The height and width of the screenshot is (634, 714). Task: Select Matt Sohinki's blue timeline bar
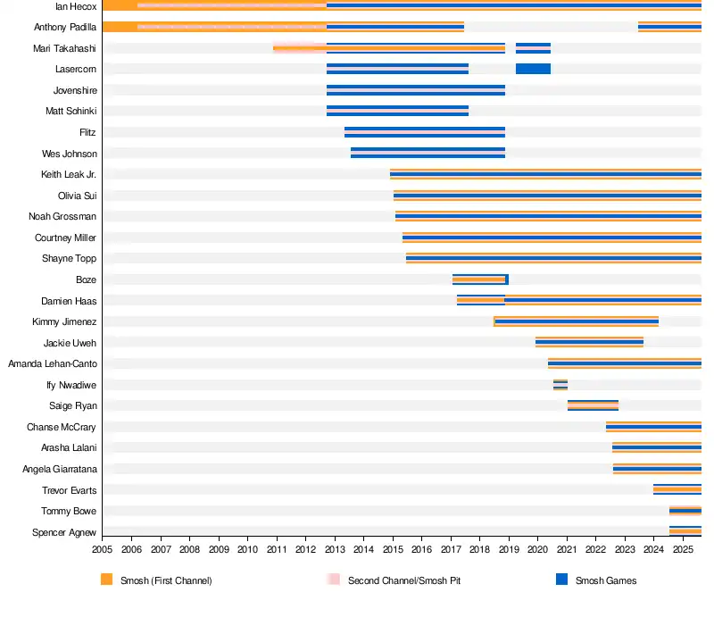click(397, 111)
